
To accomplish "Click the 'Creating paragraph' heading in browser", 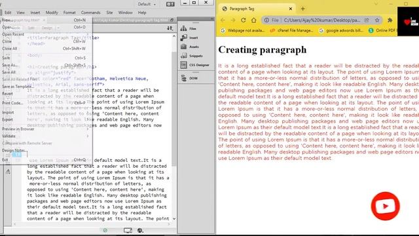I will [x=263, y=50].
